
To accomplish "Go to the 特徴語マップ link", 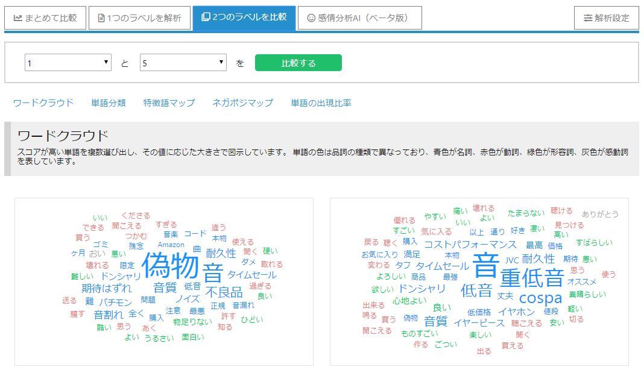I will tap(169, 103).
